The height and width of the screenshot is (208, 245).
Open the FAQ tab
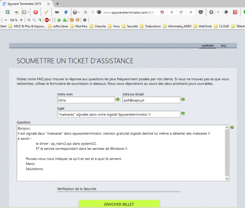pyautogui.click(x=223, y=46)
